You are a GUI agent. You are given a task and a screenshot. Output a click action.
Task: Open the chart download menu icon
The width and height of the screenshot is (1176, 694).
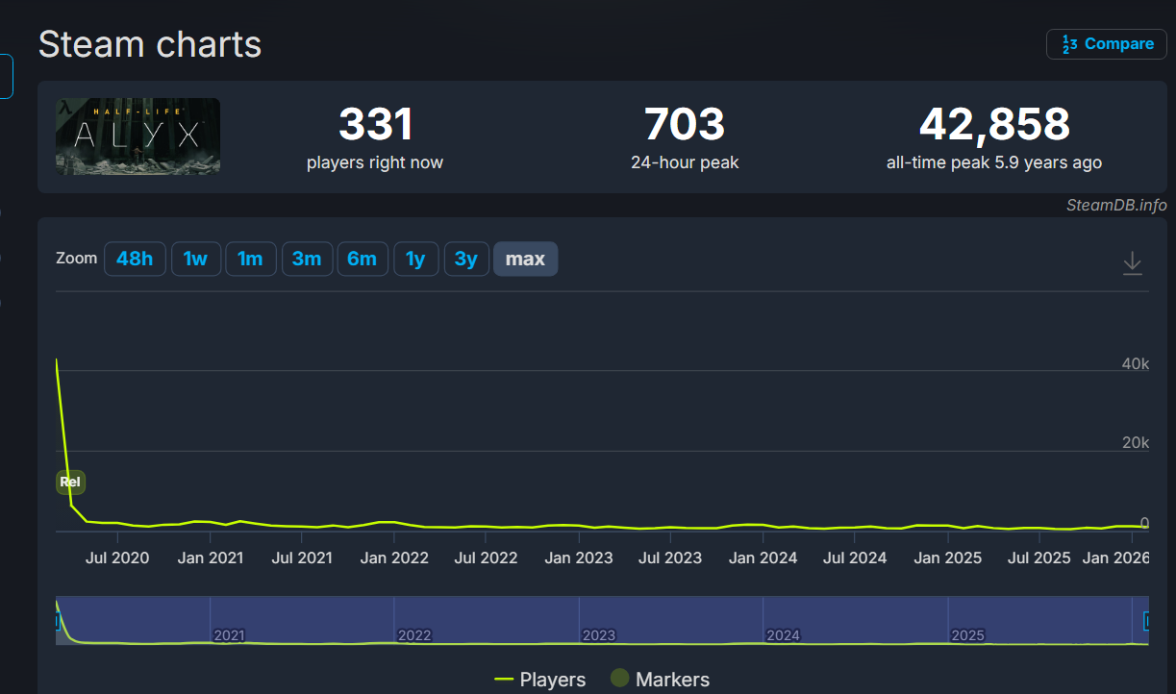click(x=1133, y=262)
